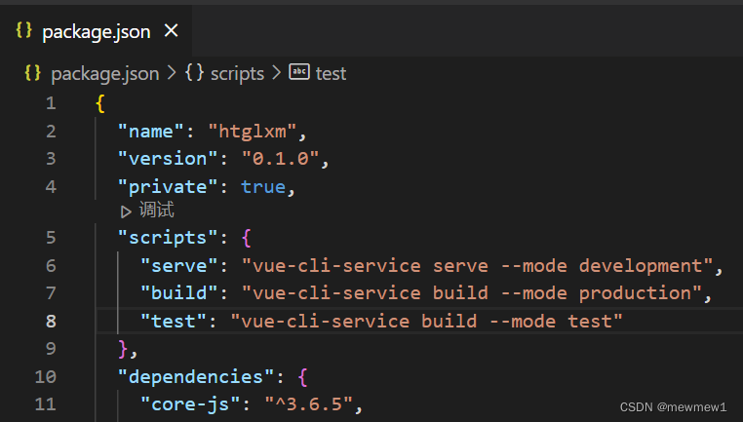Screen dimensions: 743x422
Task: Click the "^3.6.5" version value
Action: [308, 404]
